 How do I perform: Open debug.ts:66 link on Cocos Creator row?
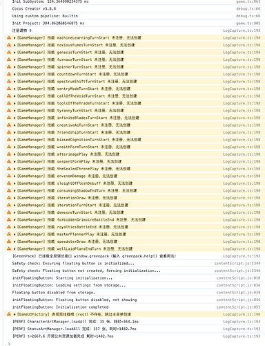point(248,8)
